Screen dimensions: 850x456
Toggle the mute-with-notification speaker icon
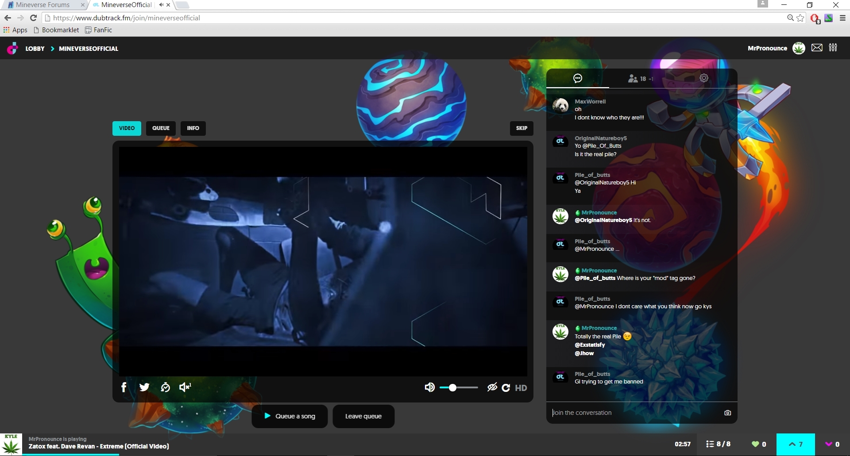[x=185, y=387]
